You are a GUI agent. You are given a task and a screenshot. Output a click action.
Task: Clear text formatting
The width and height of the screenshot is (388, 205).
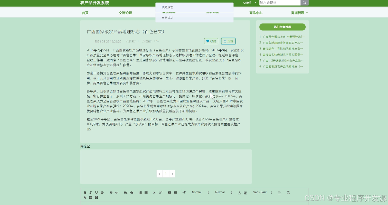click(288, 193)
